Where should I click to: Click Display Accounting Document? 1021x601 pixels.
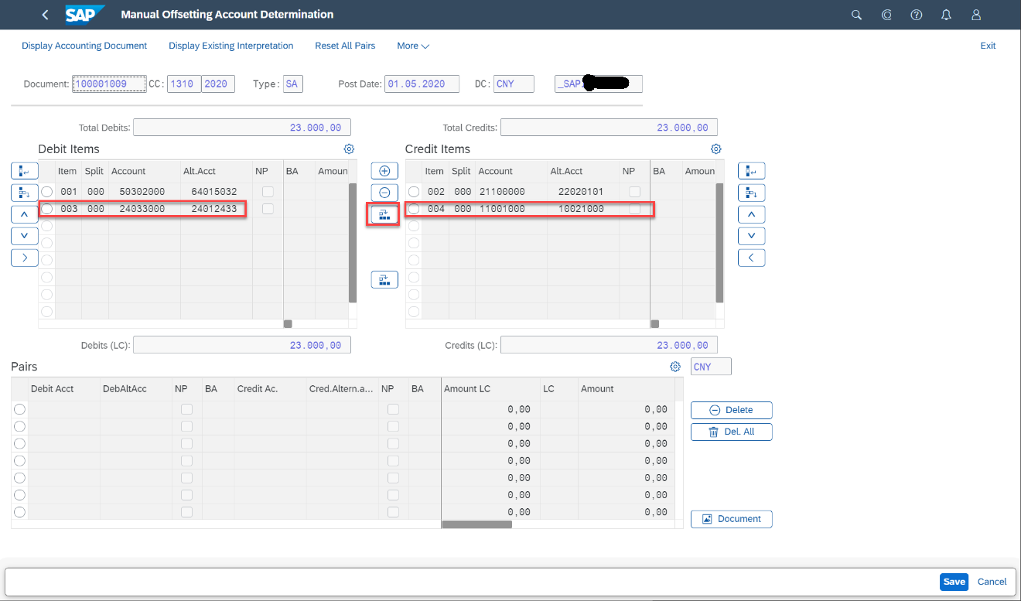point(84,46)
